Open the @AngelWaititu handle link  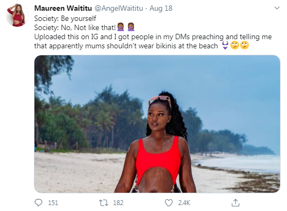118,8
